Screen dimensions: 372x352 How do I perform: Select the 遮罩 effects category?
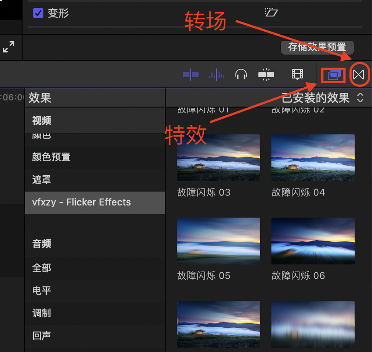(x=42, y=179)
